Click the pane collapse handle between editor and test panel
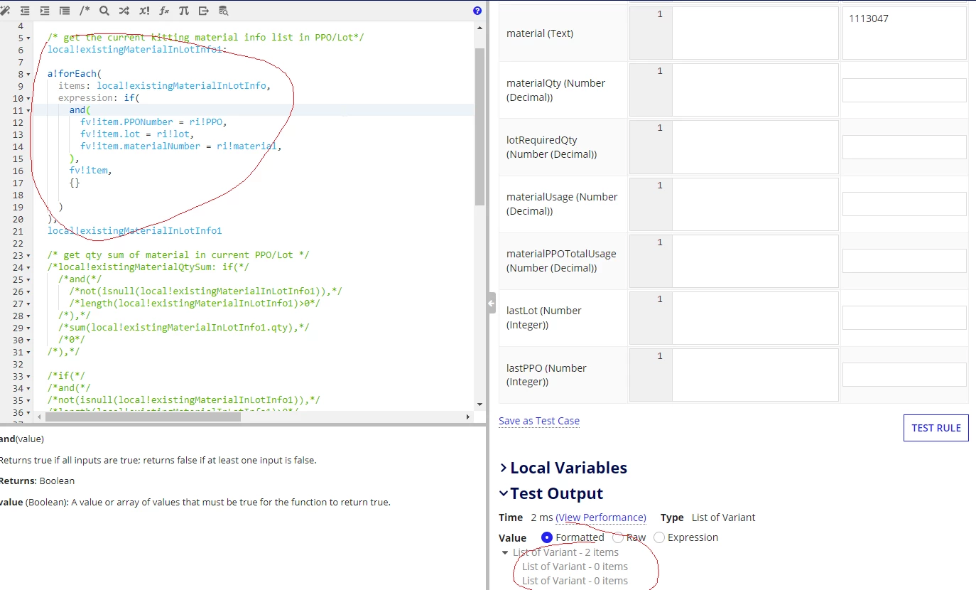The height and width of the screenshot is (590, 976). [x=491, y=304]
